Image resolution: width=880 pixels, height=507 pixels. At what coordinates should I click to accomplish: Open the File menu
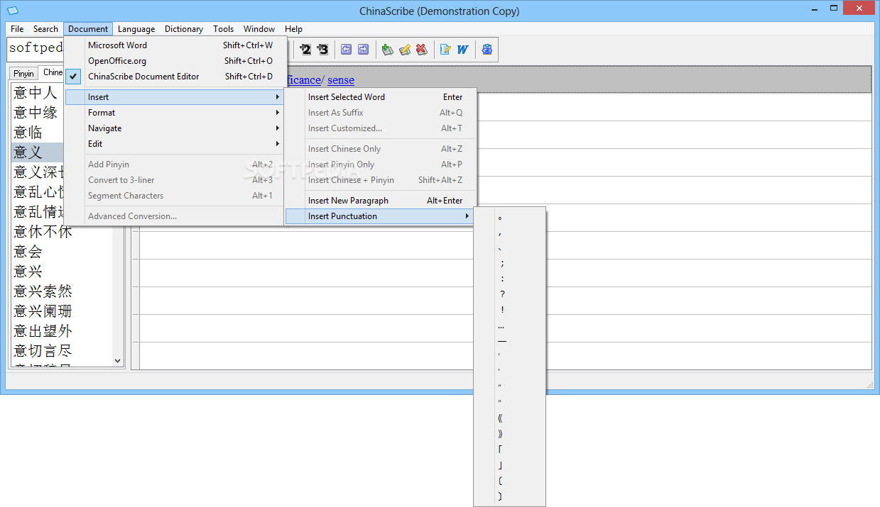point(17,29)
